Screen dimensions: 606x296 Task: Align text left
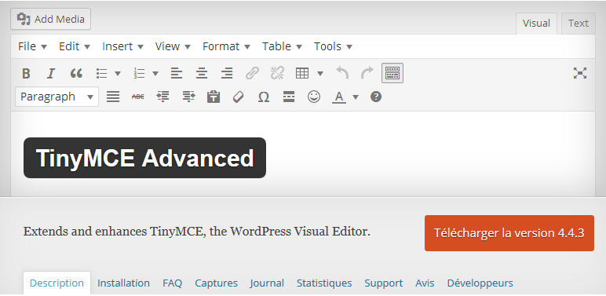(x=177, y=73)
